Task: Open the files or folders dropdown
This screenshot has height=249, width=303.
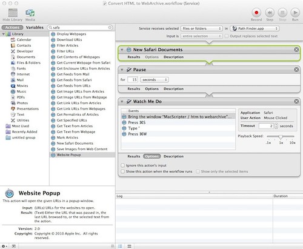Action: pyautogui.click(x=201, y=28)
